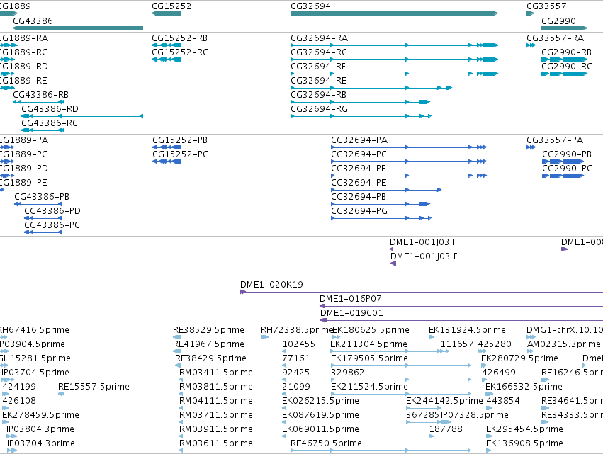
Task: Click protein CG43386-PC label
Action: coord(52,225)
